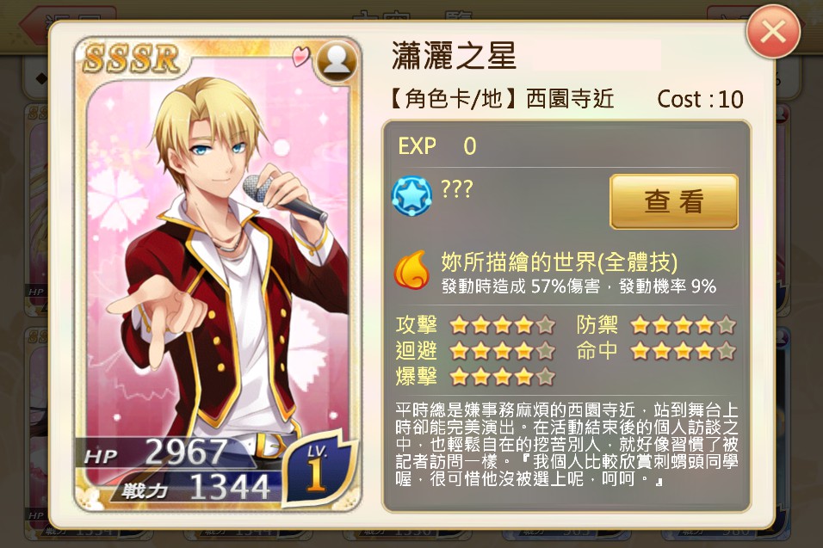This screenshot has width=823, height=548.
Task: Close the card detail popup
Action: coord(773,32)
